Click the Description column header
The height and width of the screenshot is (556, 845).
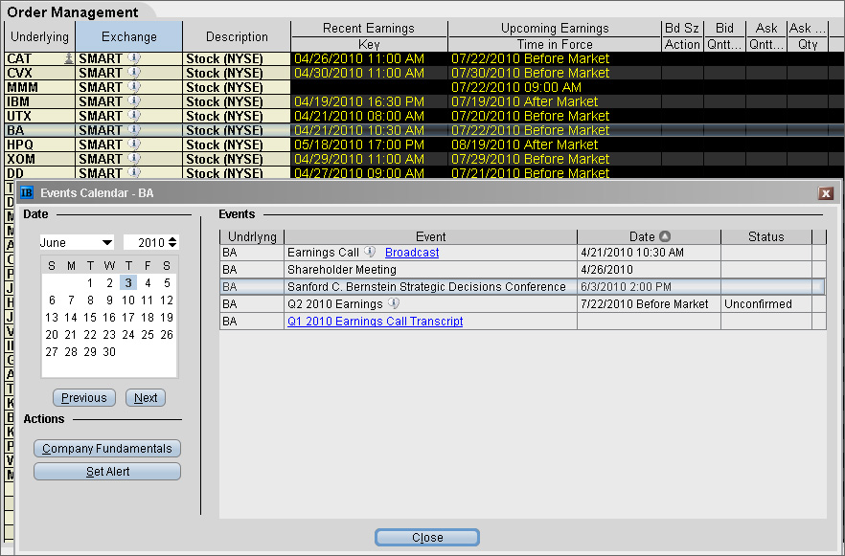[237, 36]
